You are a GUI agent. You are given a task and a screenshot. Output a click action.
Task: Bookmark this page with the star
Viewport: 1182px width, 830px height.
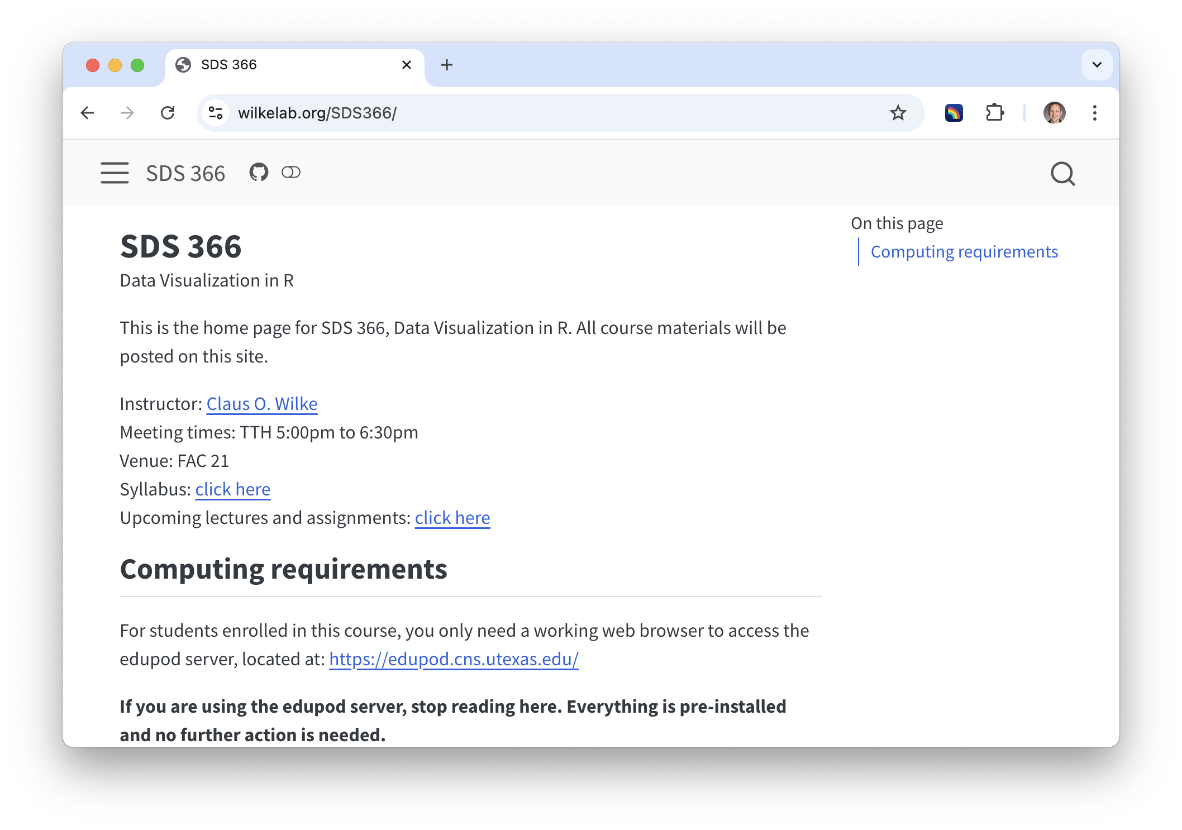[898, 113]
